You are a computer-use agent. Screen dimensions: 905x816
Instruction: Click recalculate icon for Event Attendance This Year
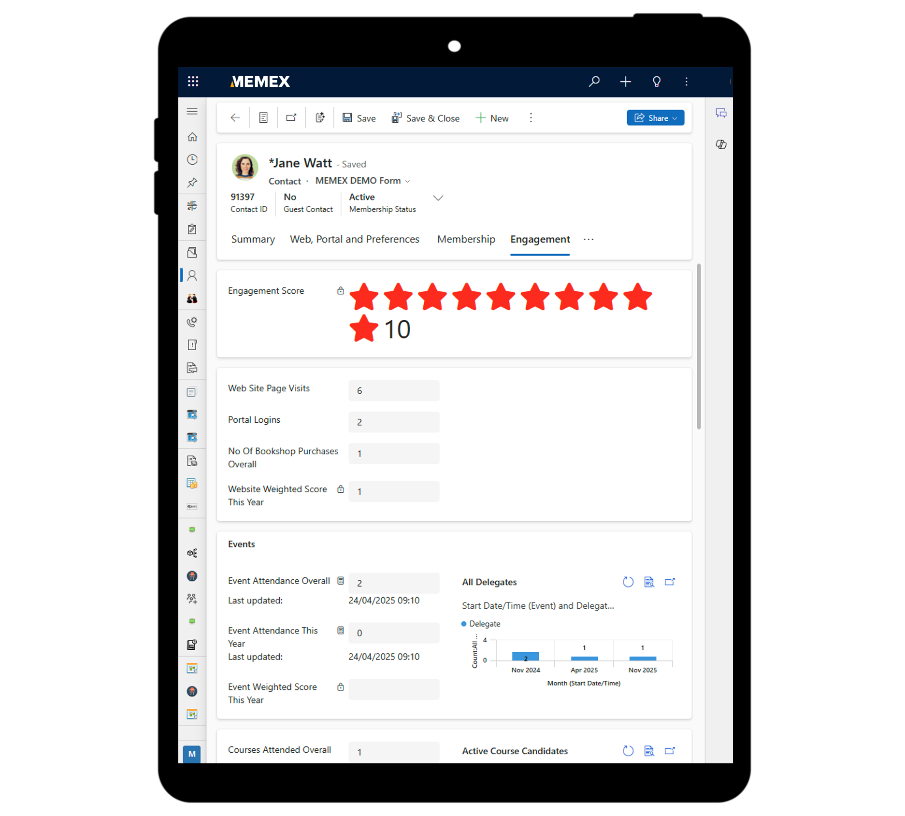point(341,630)
